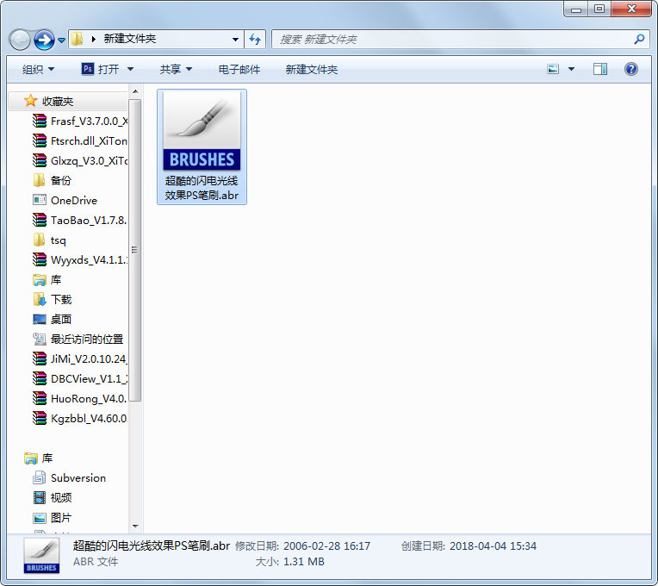Click the 创建日期 value 2018-04-04 15:34

493,545
